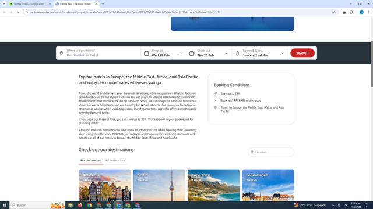373x209 pixels.
Task: Open the Amsterdam destination card
Action: click(104, 185)
